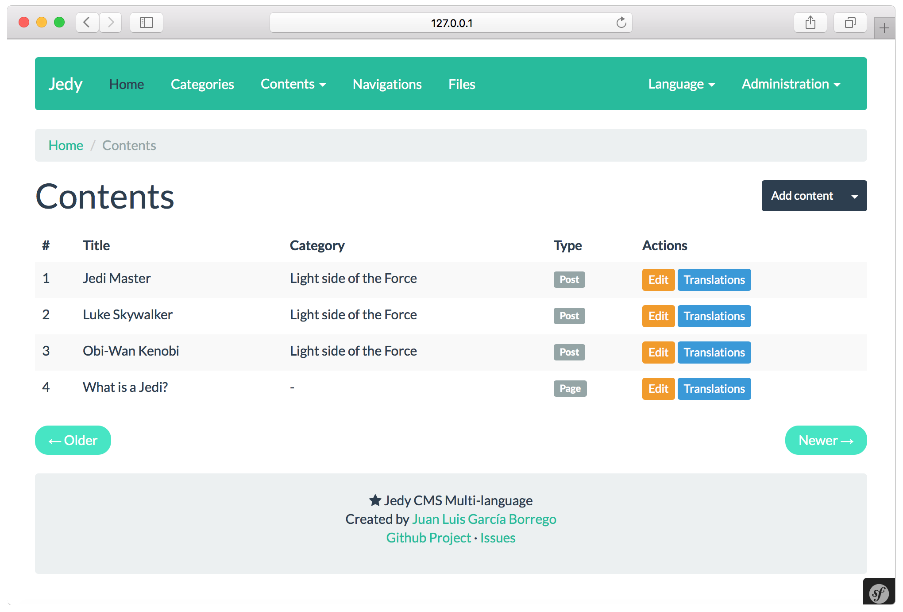This screenshot has width=903, height=612.
Task: Open the Add content caret dropdown
Action: coord(854,196)
